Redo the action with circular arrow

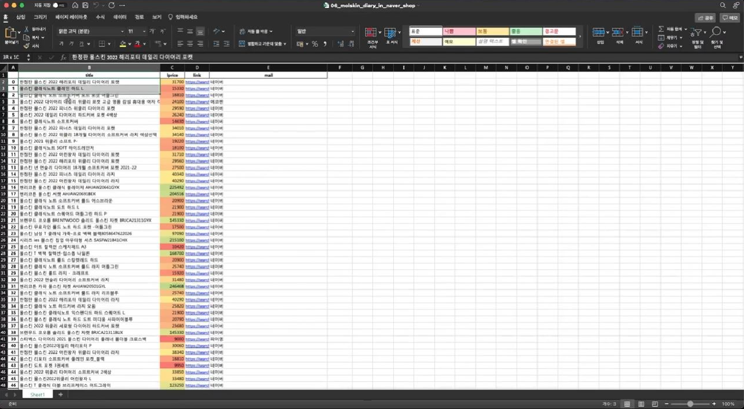pyautogui.click(x=111, y=5)
